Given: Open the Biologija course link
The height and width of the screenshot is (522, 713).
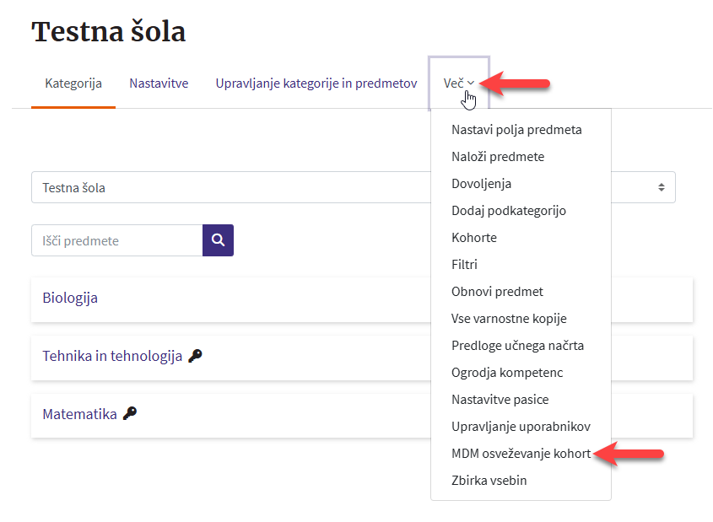Looking at the screenshot, I should coord(70,298).
